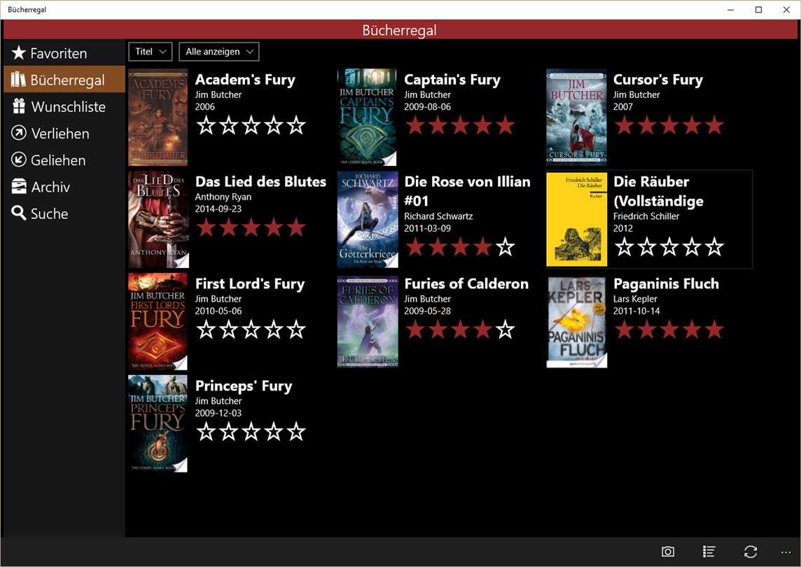Select the Bücherregal books icon
This screenshot has width=801, height=567.
[x=19, y=79]
